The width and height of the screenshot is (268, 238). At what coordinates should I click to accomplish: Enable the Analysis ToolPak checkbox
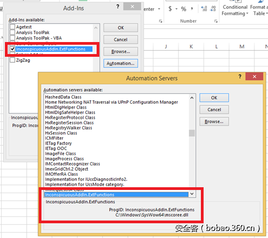pyautogui.click(x=13, y=32)
